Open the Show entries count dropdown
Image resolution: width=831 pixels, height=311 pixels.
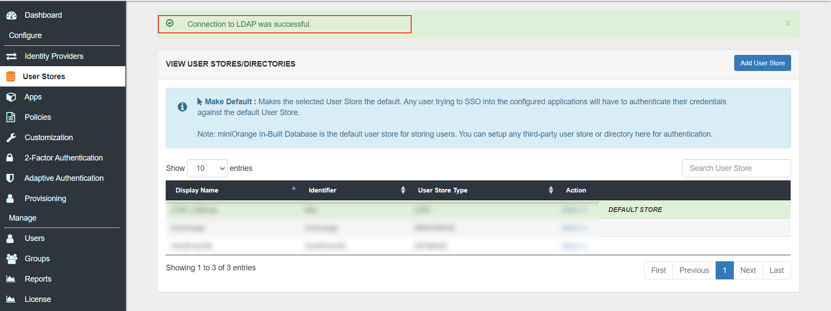click(207, 168)
